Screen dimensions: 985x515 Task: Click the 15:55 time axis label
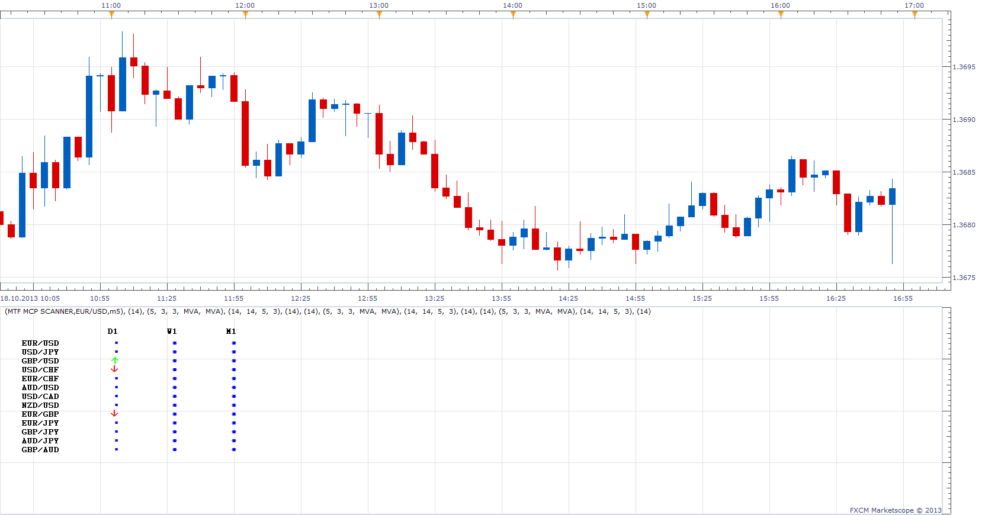click(769, 298)
